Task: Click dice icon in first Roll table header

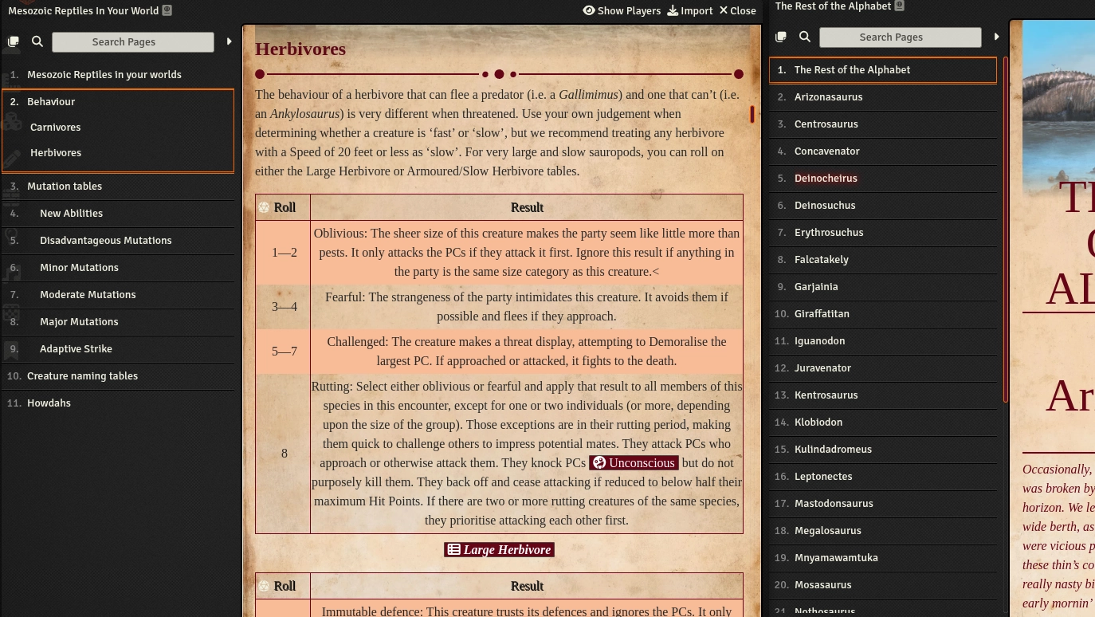Action: 264,207
